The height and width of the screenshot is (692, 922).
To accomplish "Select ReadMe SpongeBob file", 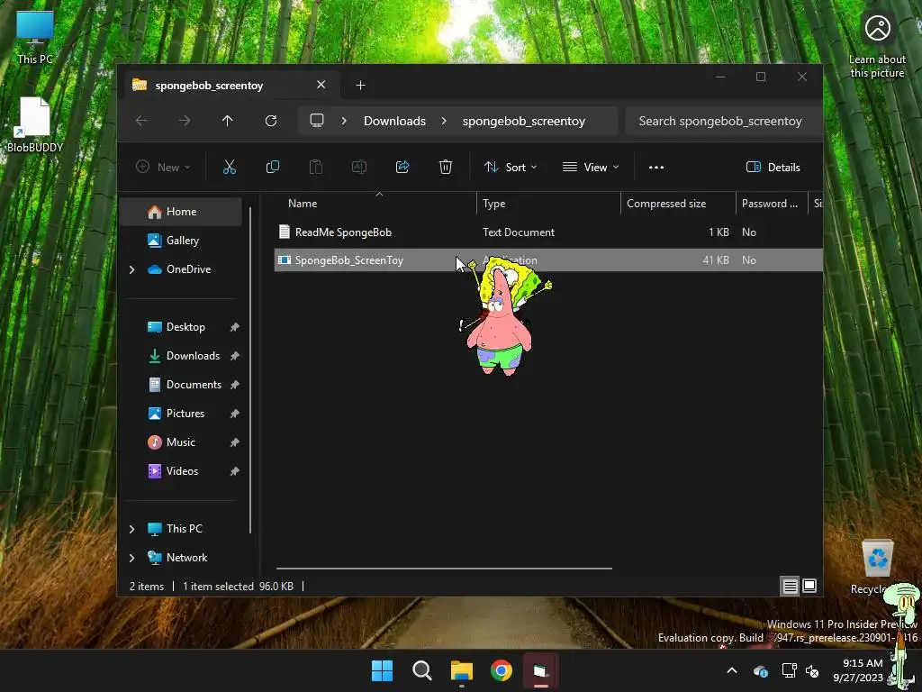I will pyautogui.click(x=548, y=232).
